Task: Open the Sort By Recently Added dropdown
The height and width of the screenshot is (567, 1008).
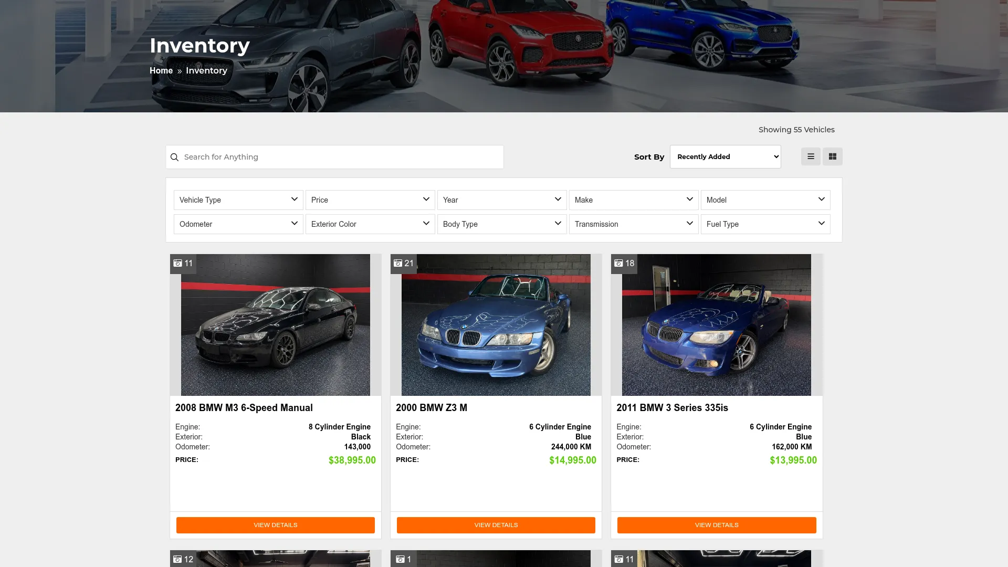Action: tap(725, 157)
